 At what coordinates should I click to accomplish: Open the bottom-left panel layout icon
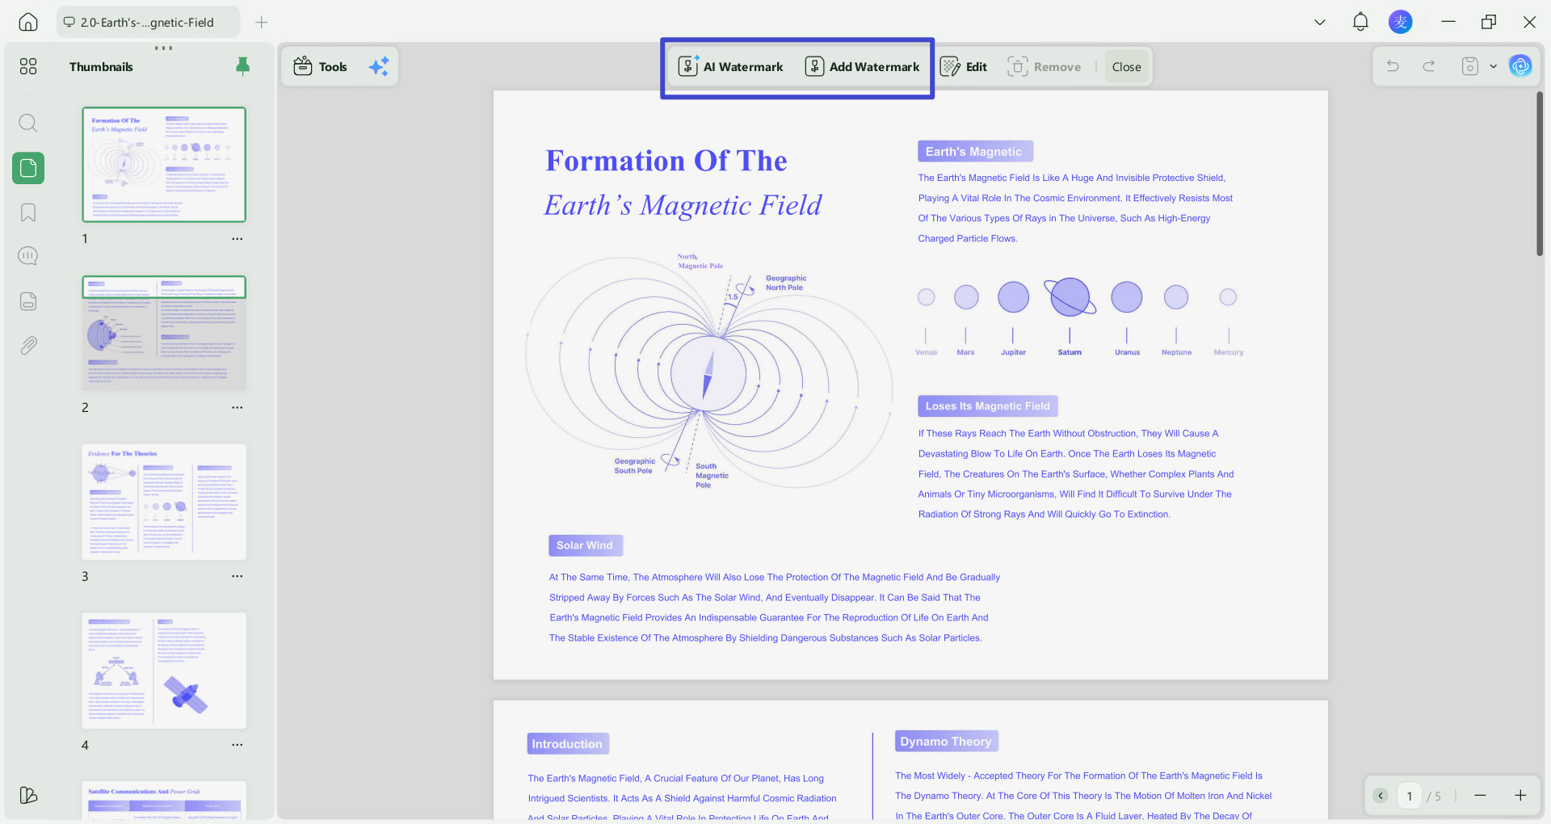click(x=28, y=795)
